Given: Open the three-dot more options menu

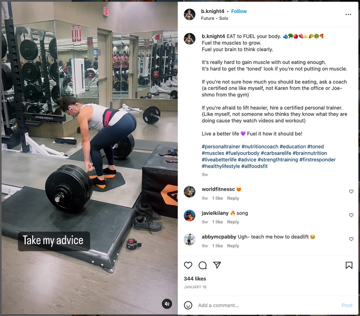Looking at the screenshot, I should click(348, 15).
